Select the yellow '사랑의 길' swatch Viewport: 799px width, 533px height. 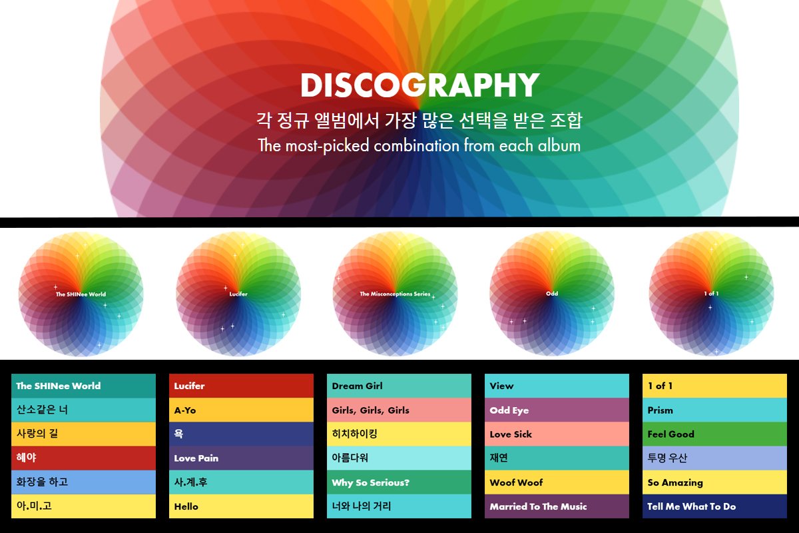pyautogui.click(x=83, y=434)
